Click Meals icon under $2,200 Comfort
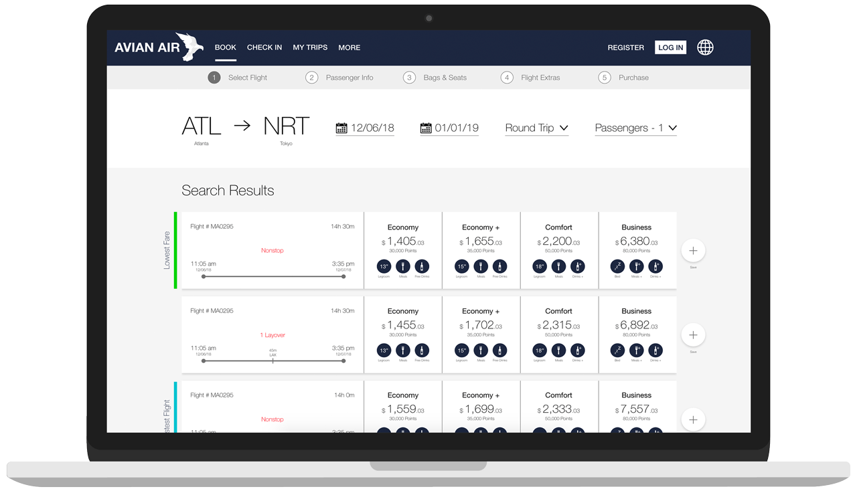 pyautogui.click(x=558, y=266)
